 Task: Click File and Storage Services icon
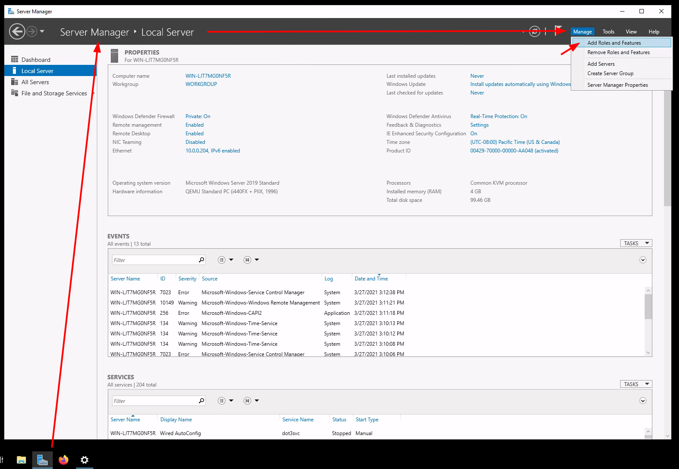[x=15, y=93]
